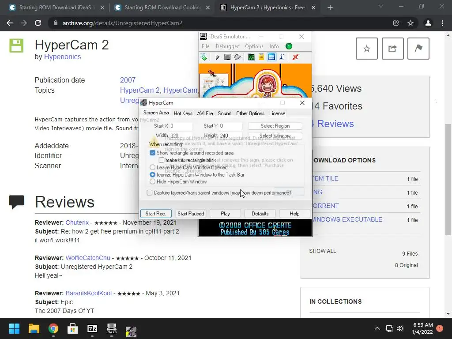Expand the hidden system tray icons chevron
The width and height of the screenshot is (452, 339).
tap(377, 328)
